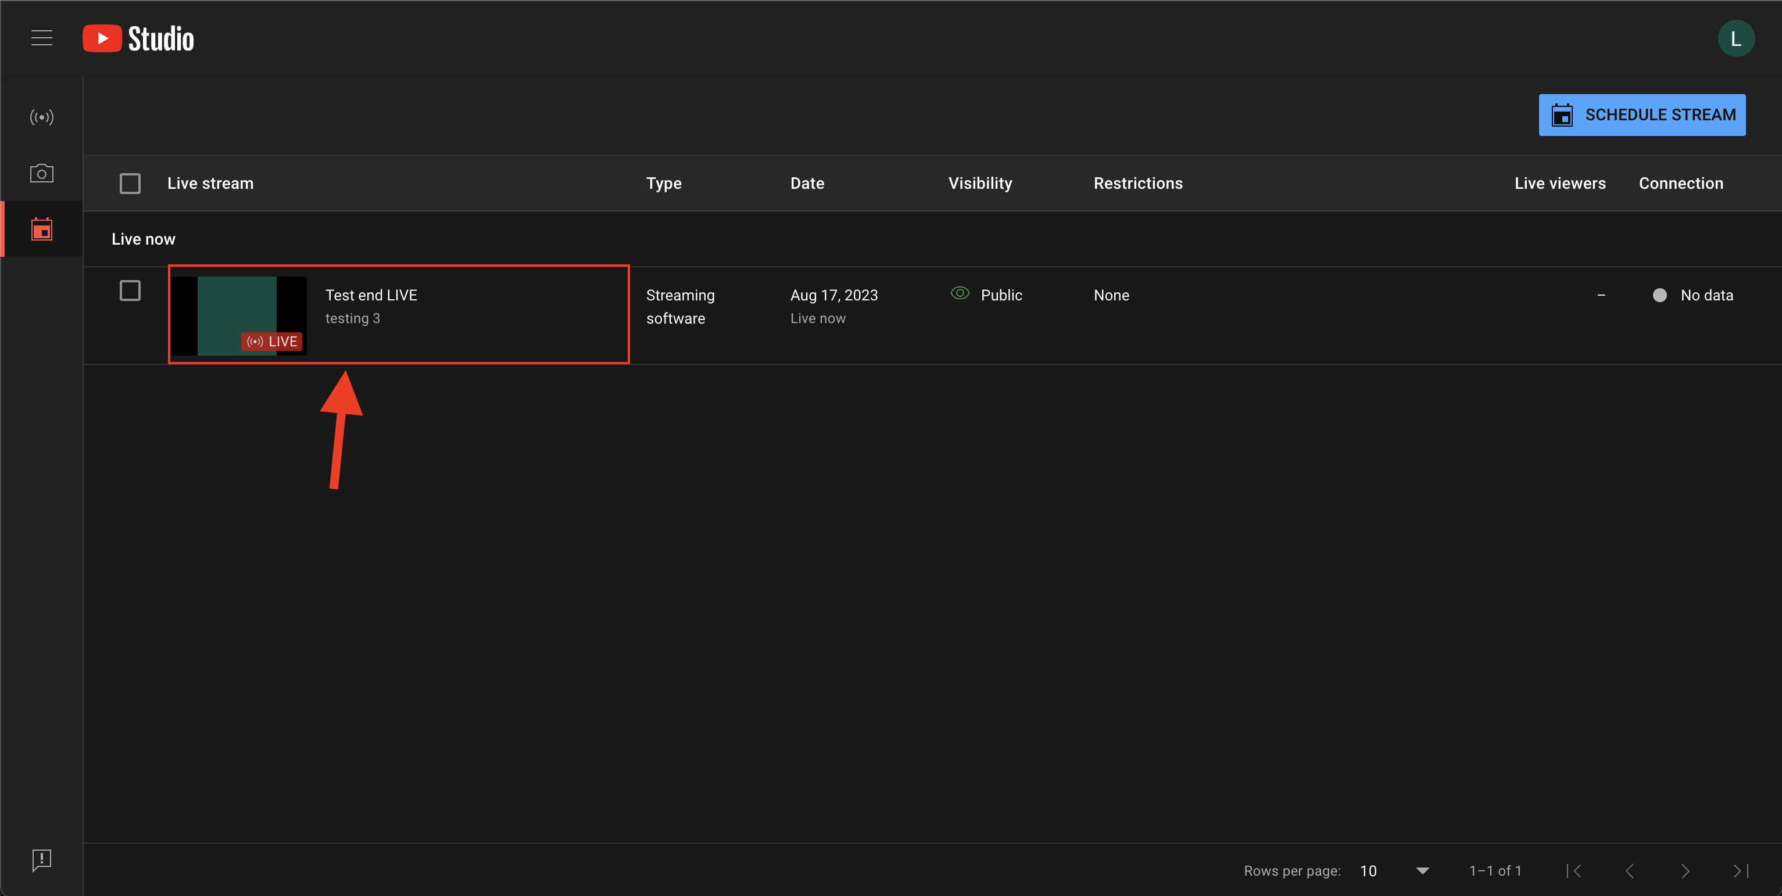This screenshot has width=1782, height=896.
Task: Click the green Public visibility eye icon
Action: pos(960,294)
